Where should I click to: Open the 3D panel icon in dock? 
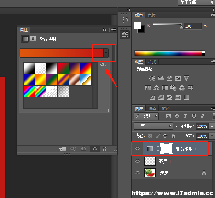pos(125,35)
